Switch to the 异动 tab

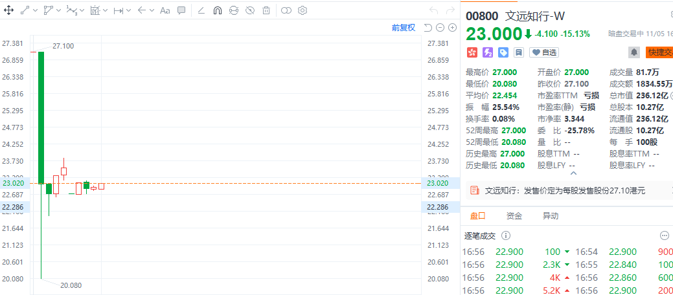(551, 215)
